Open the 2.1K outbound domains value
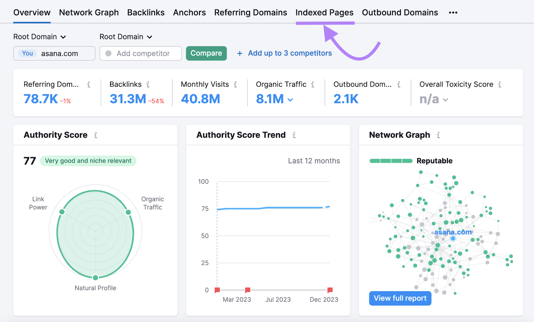The width and height of the screenshot is (534, 322). (x=346, y=99)
